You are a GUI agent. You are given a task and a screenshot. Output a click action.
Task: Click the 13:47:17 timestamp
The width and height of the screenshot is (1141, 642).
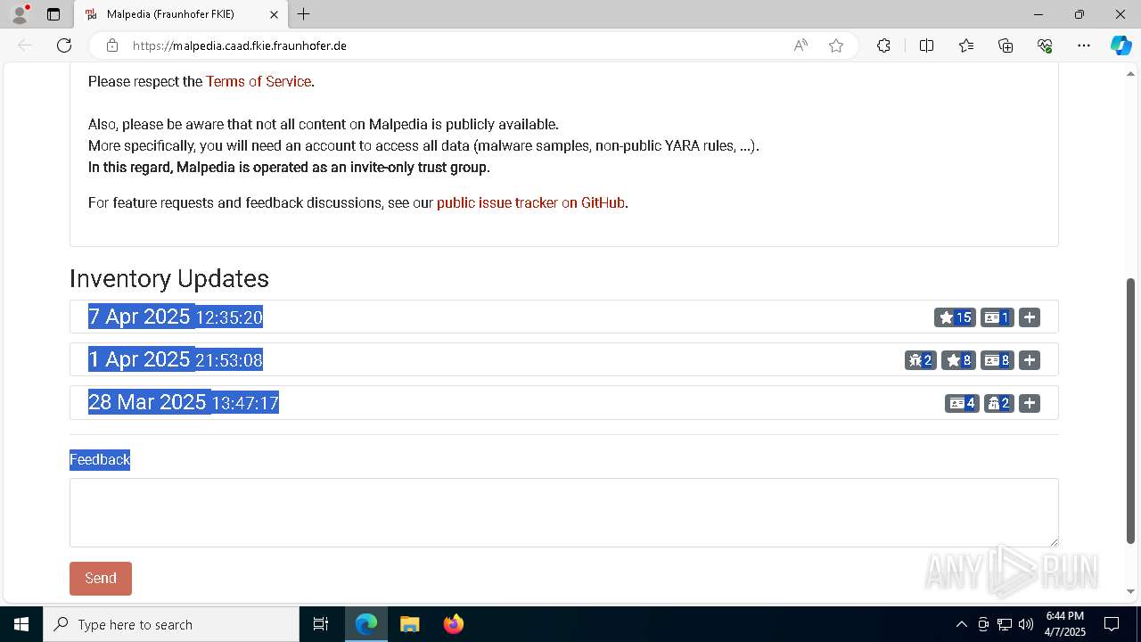click(245, 403)
